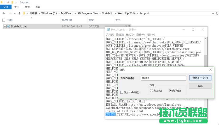The height and width of the screenshot is (125, 219).
Task: Go forward with the Explorer forward arrow
Action: tap(10, 13)
